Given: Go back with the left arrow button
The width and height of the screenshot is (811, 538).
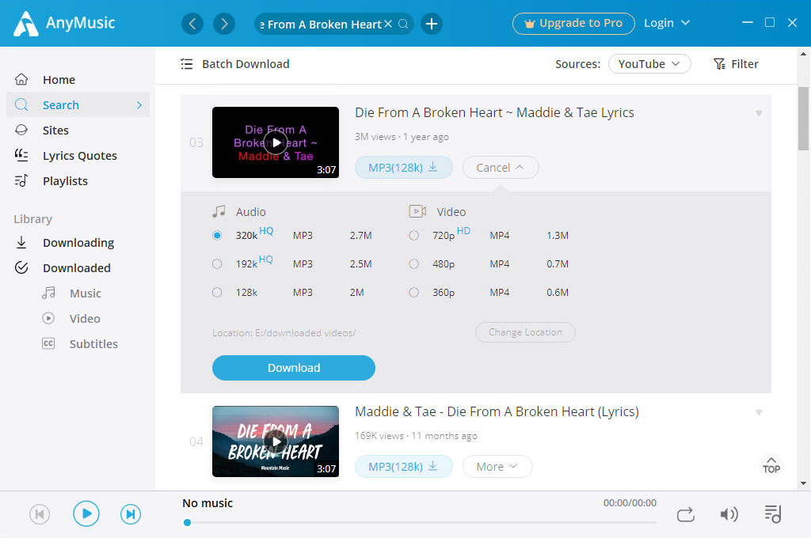Looking at the screenshot, I should coord(192,24).
